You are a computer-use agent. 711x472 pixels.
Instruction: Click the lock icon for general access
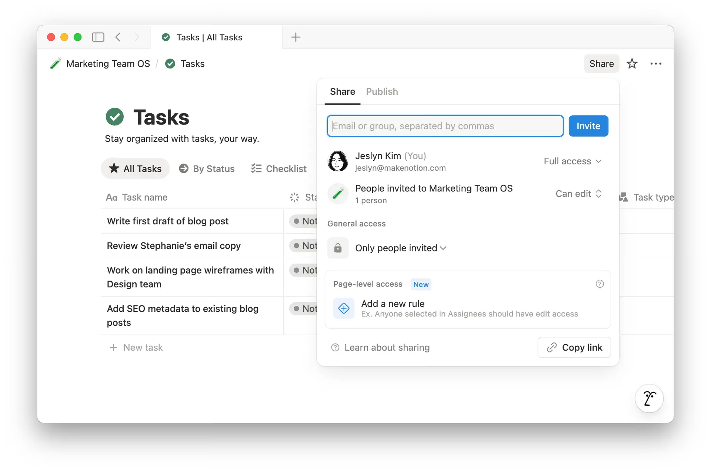338,248
